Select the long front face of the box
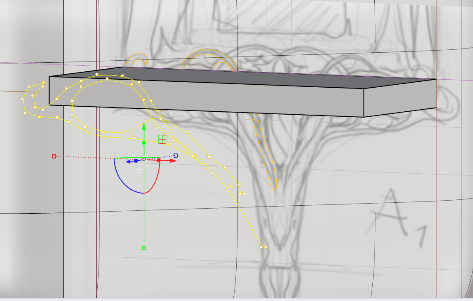This screenshot has width=473, height=301. [206, 97]
